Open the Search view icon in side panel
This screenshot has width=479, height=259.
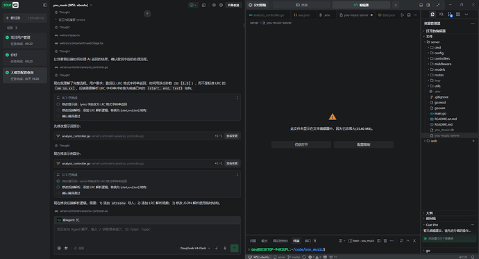(441, 15)
